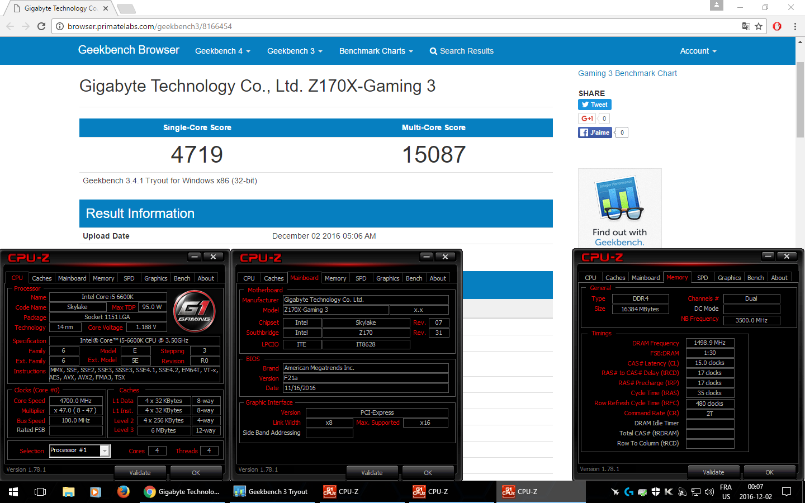Minimize the middle CPU-Z window
Image resolution: width=805 pixels, height=503 pixels.
[427, 257]
